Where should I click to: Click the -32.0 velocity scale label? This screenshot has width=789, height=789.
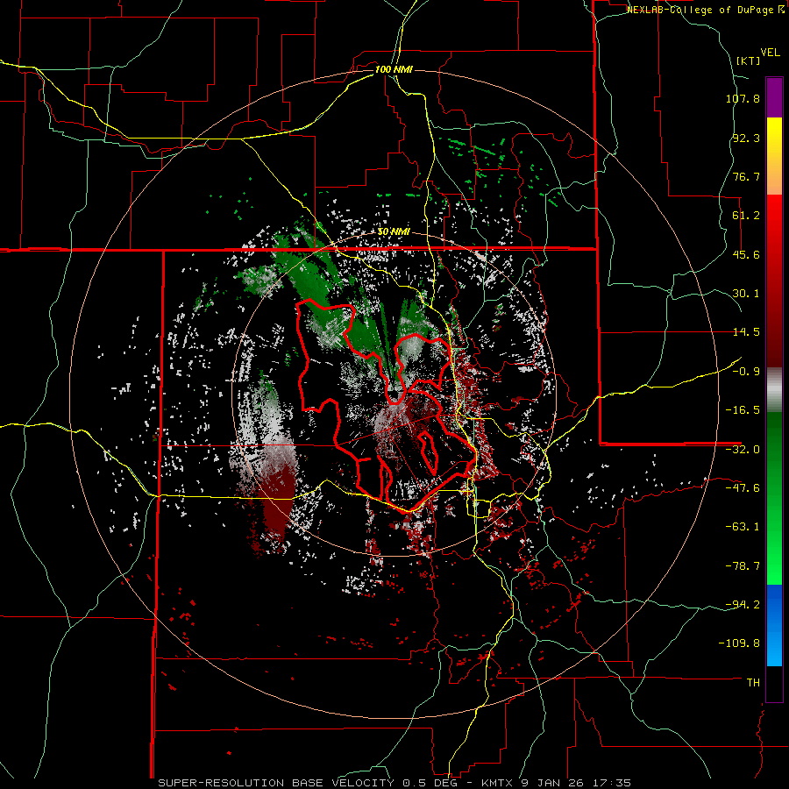pos(743,450)
